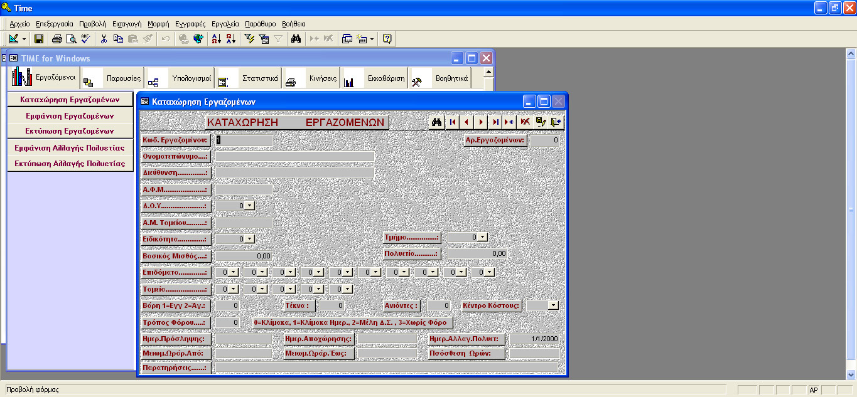Open Print Preview from main toolbar

click(x=72, y=39)
